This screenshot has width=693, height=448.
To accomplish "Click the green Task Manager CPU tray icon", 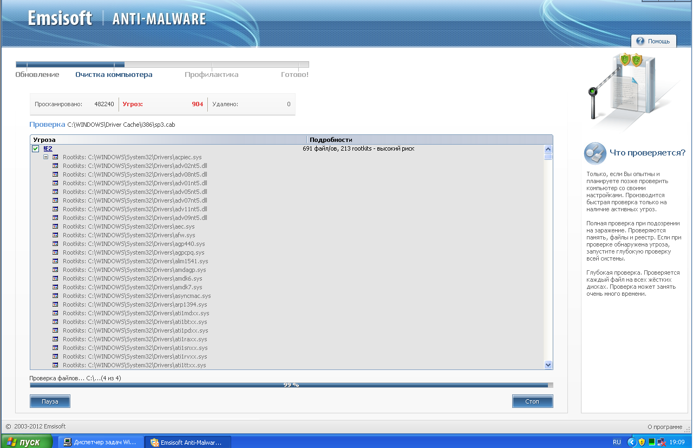I will click(652, 442).
